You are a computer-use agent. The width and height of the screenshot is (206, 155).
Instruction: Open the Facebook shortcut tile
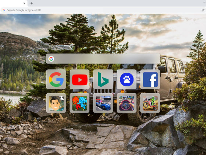[150, 79]
